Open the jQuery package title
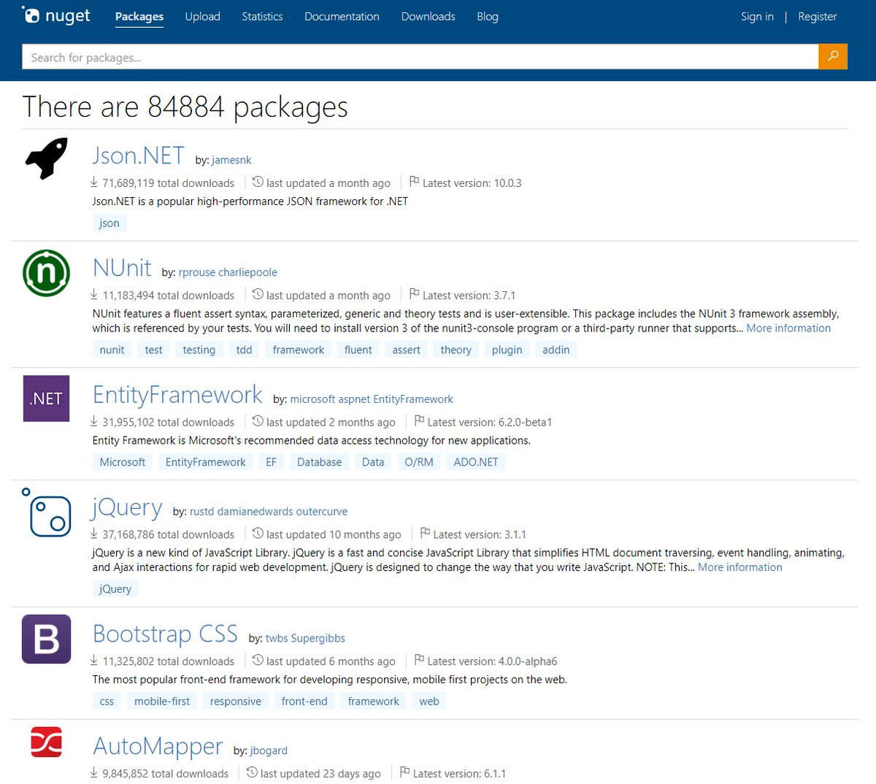Screen dimensions: 876x784 tap(127, 507)
